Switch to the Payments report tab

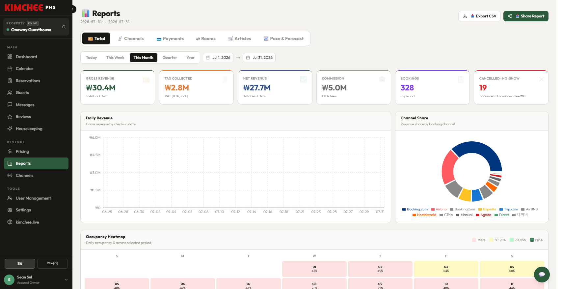[170, 38]
